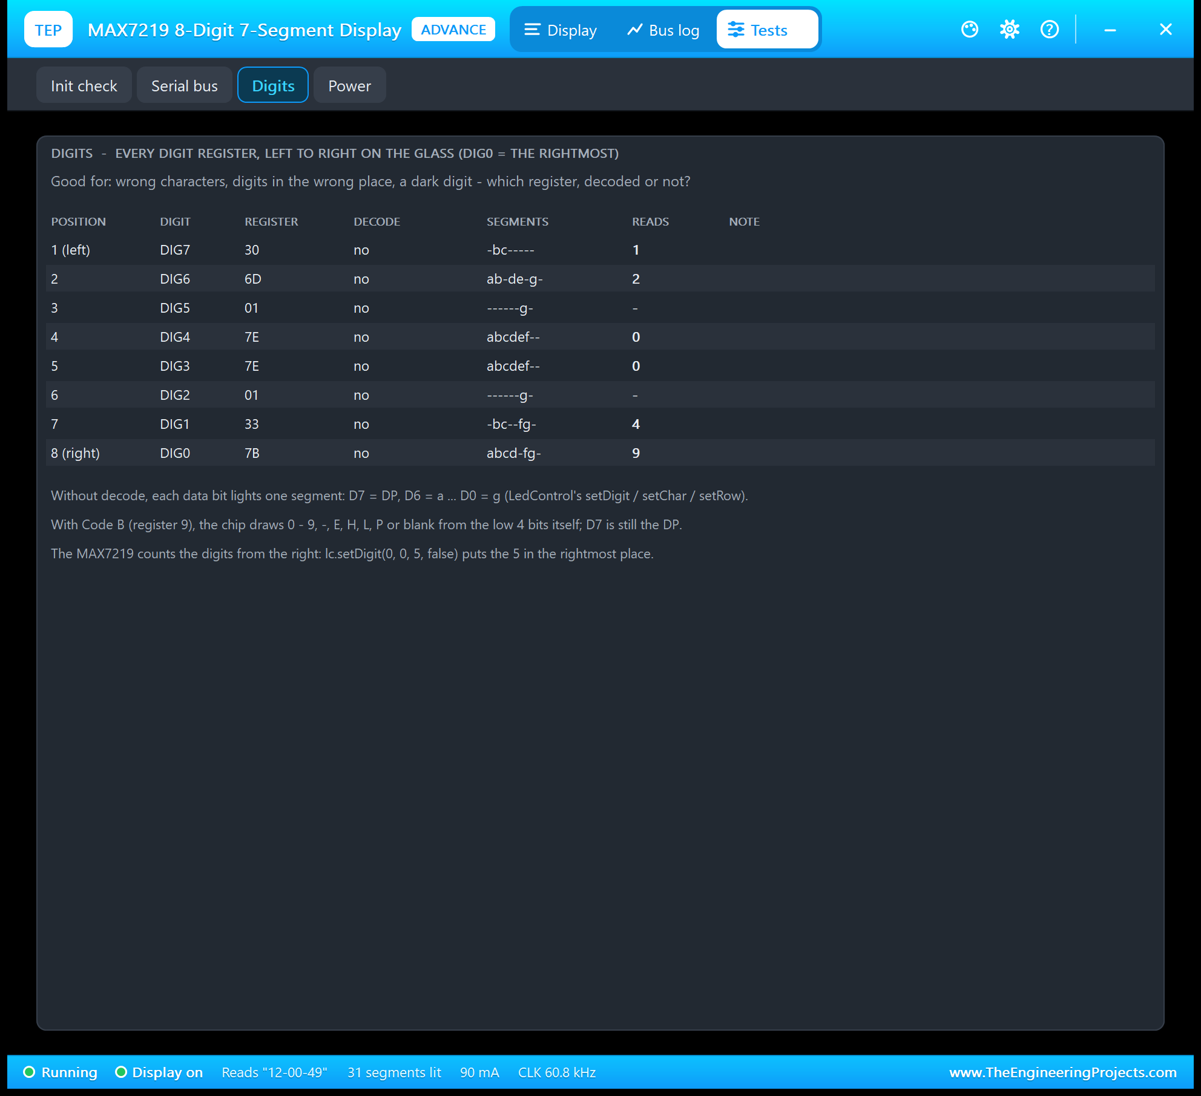Click register value 7B
Viewport: 1201px width, 1096px height.
click(252, 453)
